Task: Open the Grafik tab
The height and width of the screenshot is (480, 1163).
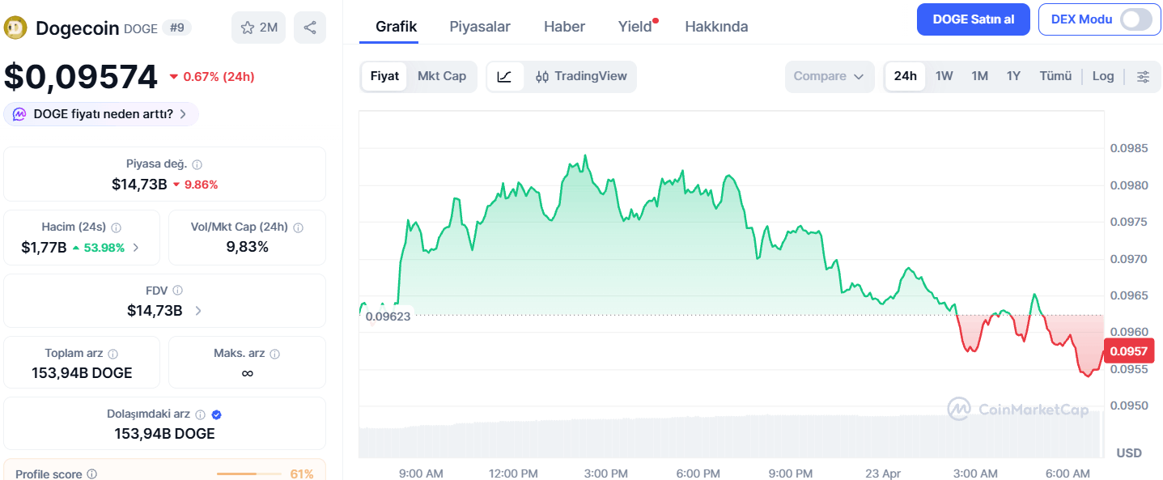Action: (397, 26)
